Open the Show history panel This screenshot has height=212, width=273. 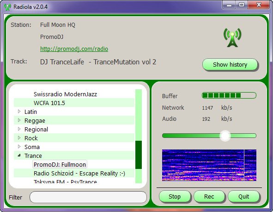tap(230, 64)
